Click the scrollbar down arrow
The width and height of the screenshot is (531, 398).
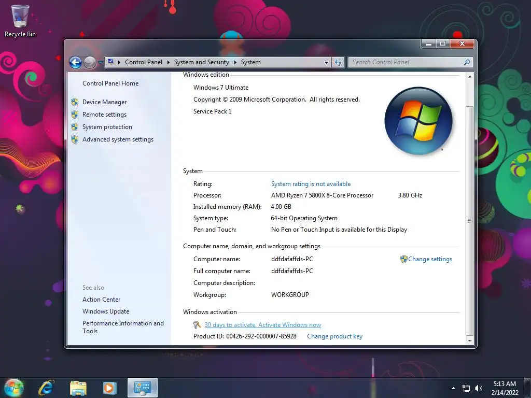click(469, 340)
